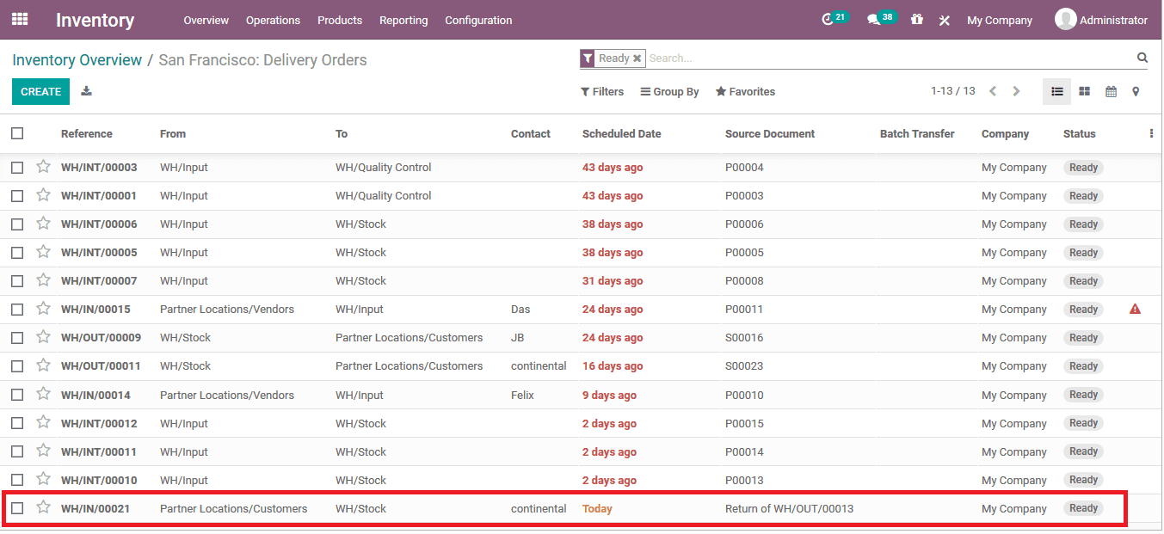
Task: Click the warning triangle on WH/IN/00015
Action: point(1136,309)
